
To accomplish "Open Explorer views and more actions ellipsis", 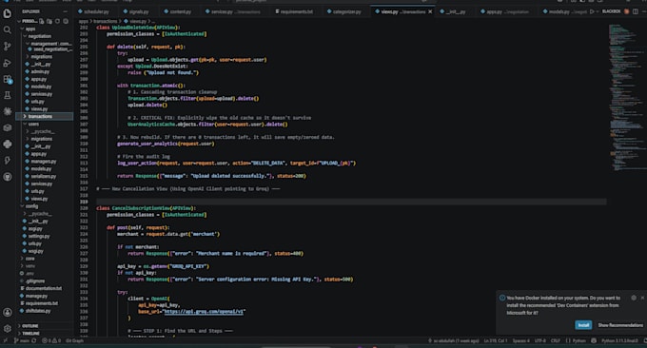I will (66, 12).
